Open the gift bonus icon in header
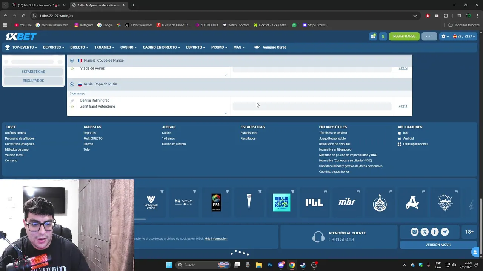This screenshot has width=483, height=271. 373,36
